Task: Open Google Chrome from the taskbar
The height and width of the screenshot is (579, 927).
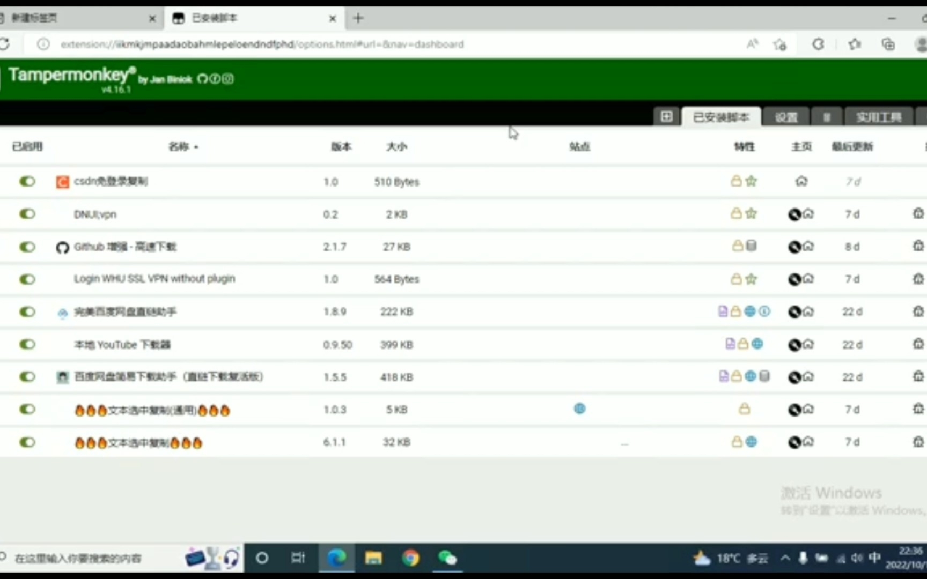Action: 411,558
